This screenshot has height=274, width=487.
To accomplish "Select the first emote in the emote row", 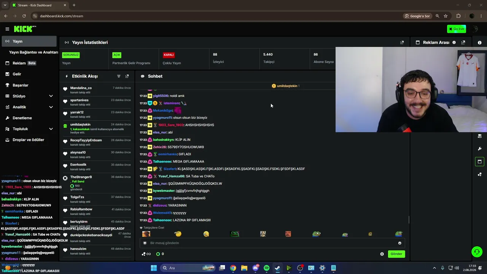I will point(146,234).
